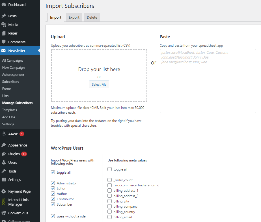This screenshot has width=261, height=222.
Task: Click the Tools wrench icon
Action: 4,171
